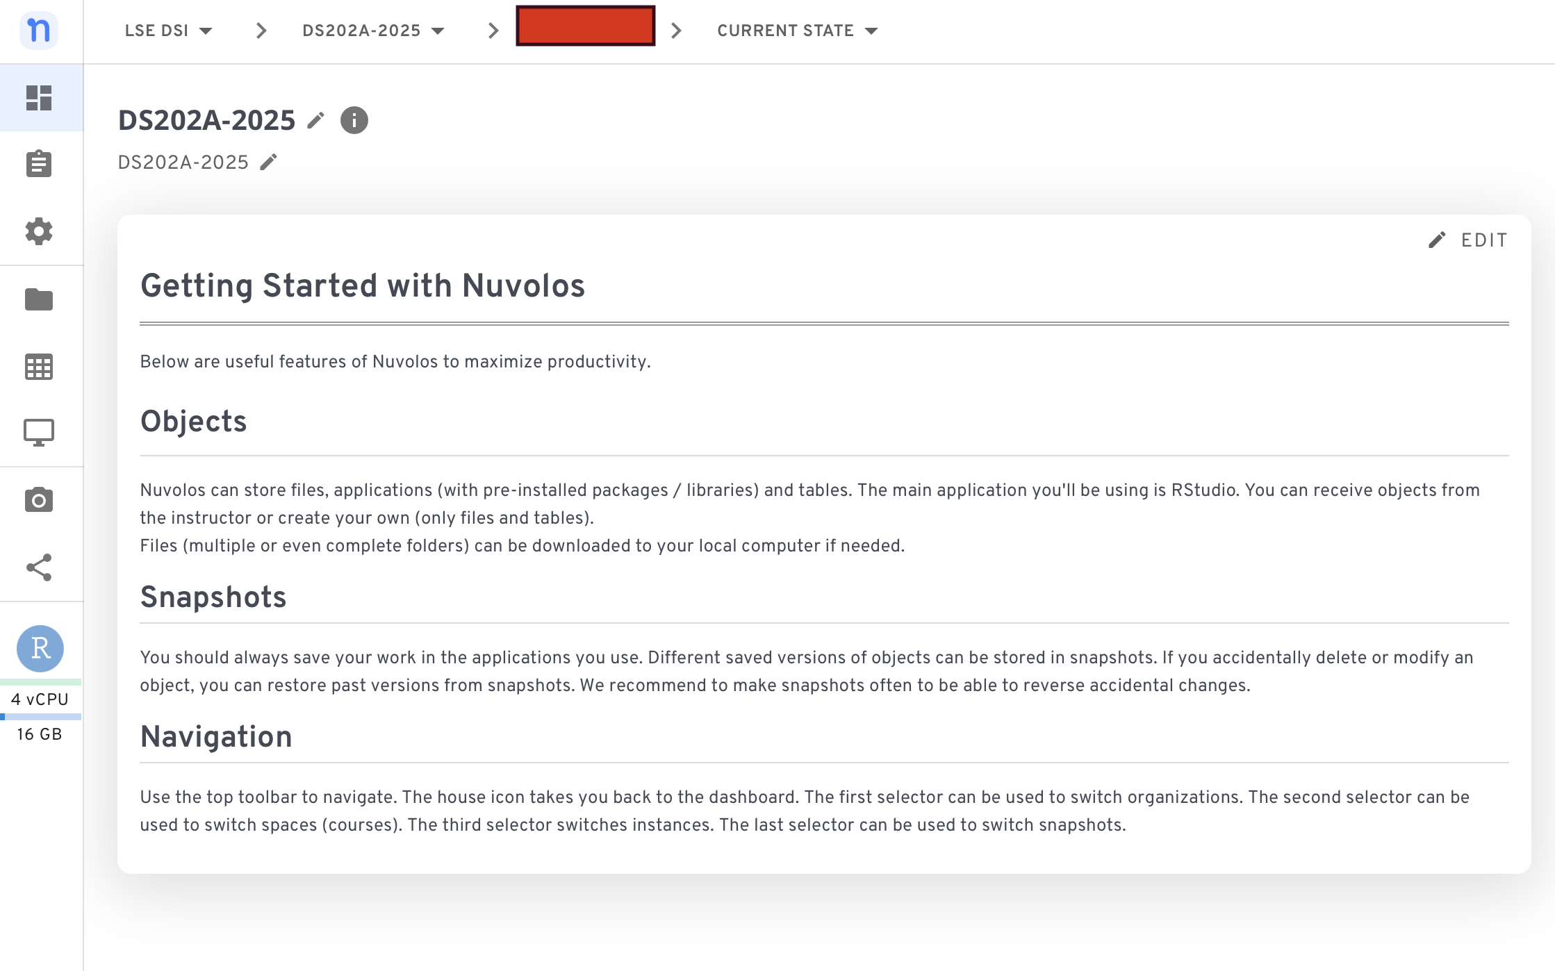
Task: Open the tables grid icon
Action: (39, 367)
